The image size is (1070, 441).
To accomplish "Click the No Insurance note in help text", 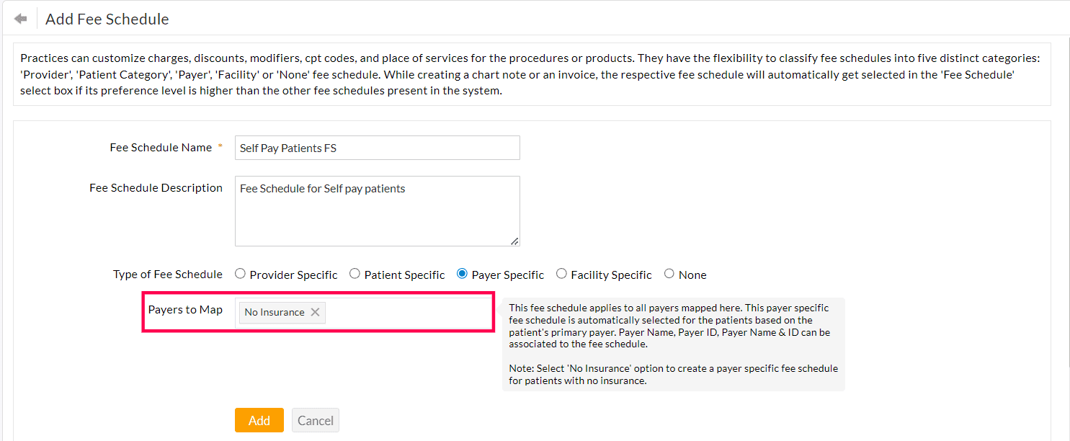I will [673, 374].
